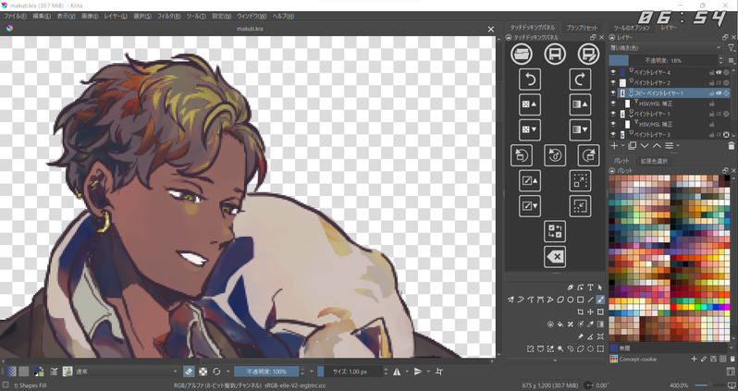Image resolution: width=738 pixels, height=391 pixels.
Task: Click the increase brush size button
Action: (x=530, y=180)
